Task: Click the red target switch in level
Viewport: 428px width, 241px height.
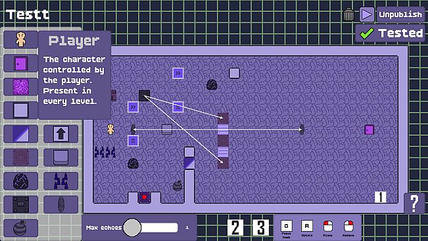Action: pyautogui.click(x=144, y=197)
